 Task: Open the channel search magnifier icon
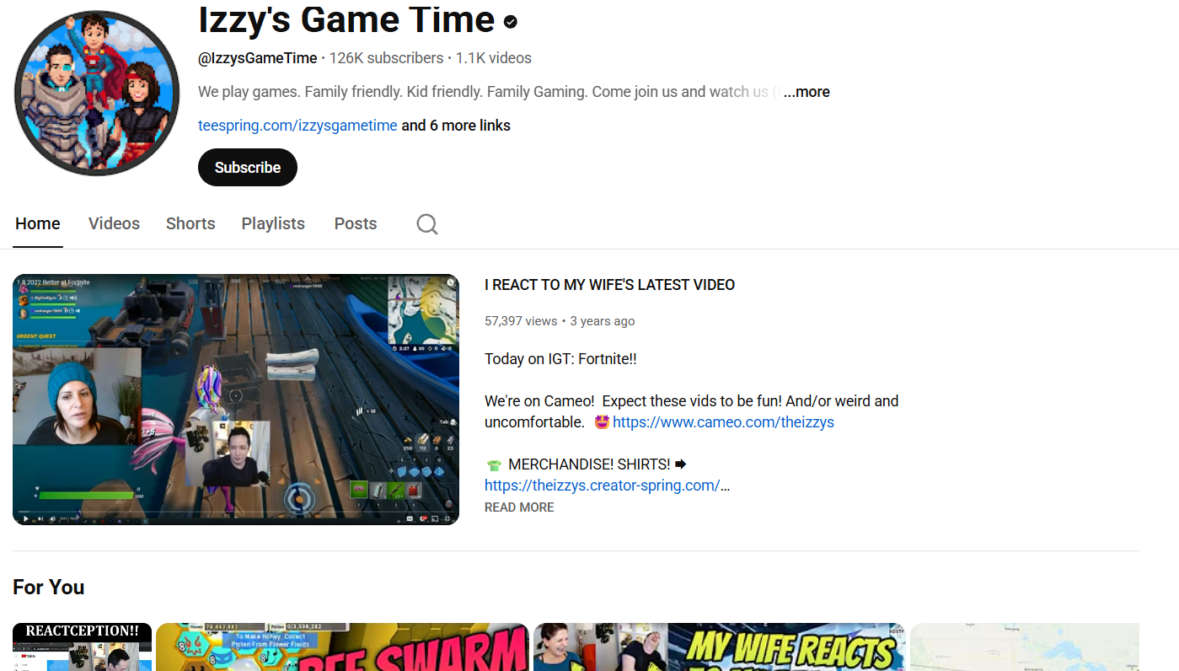[x=427, y=223]
